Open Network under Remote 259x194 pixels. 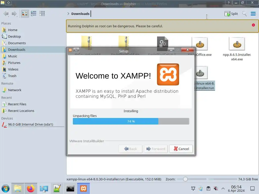point(33,90)
